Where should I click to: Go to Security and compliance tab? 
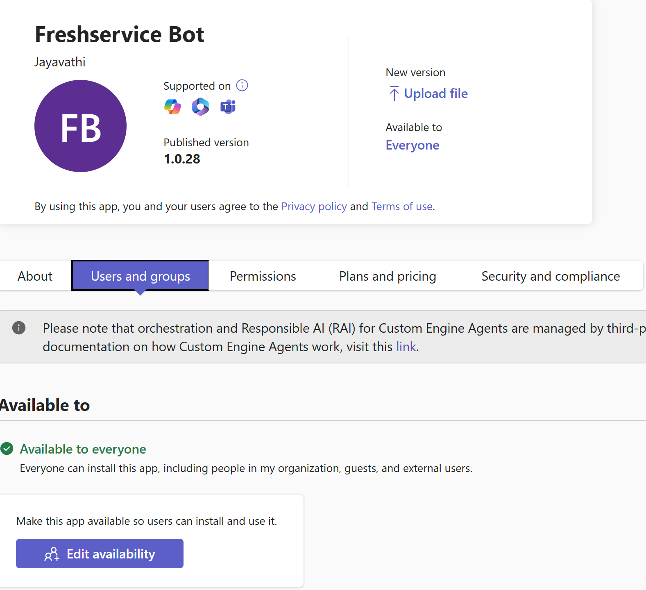(551, 276)
